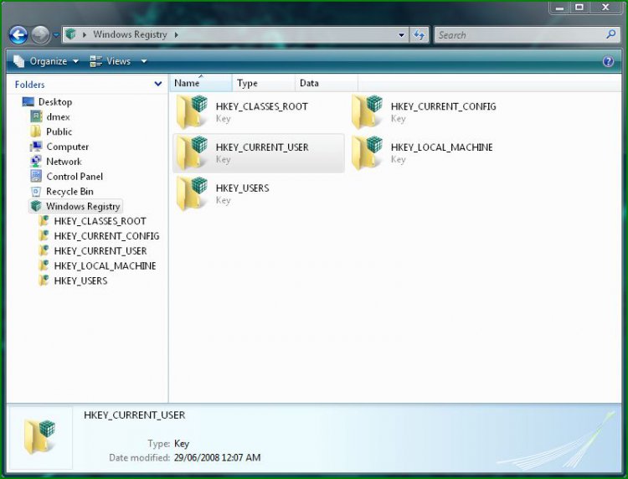Click the Desktop icon in tree
The width and height of the screenshot is (628, 479).
point(28,101)
